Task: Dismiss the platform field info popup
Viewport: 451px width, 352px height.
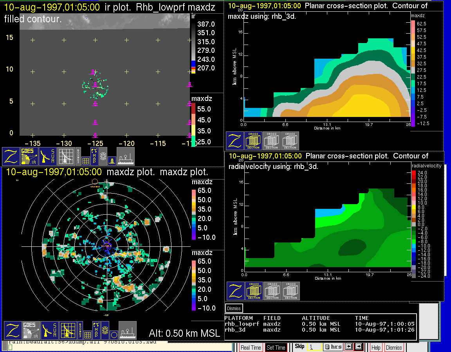Action: 234,308
